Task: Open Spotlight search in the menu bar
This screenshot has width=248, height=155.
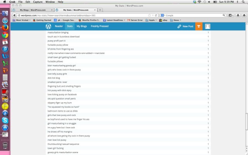Action: (x=243, y=2)
